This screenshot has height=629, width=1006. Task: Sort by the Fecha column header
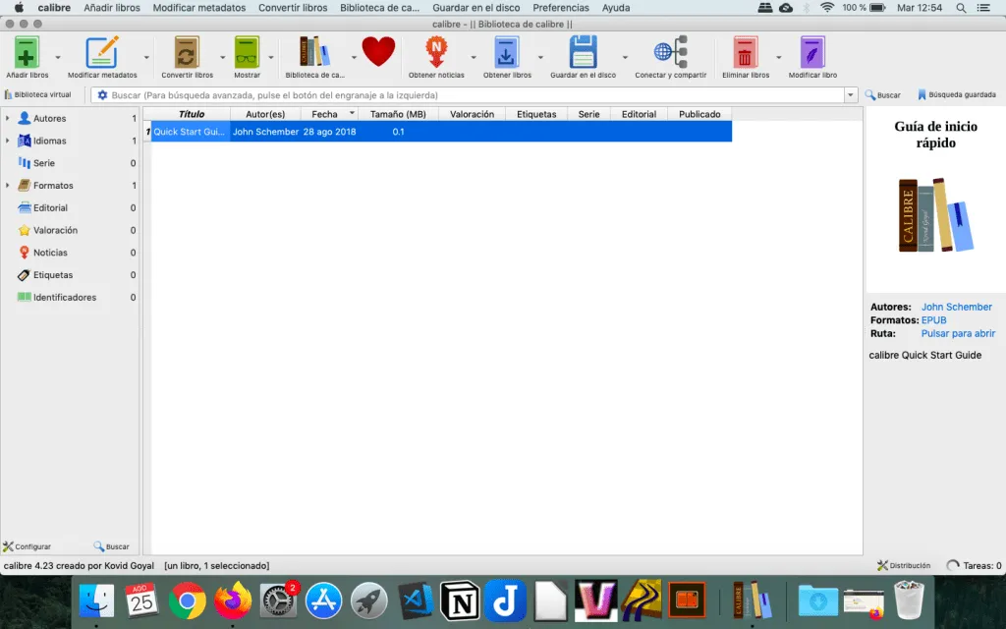click(329, 114)
